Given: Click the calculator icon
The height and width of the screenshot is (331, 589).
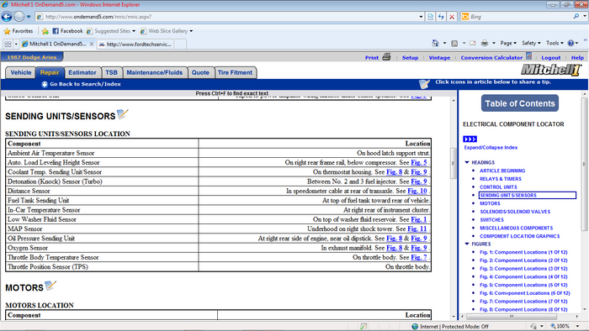Looking at the screenshot, I should pyautogui.click(x=529, y=56).
